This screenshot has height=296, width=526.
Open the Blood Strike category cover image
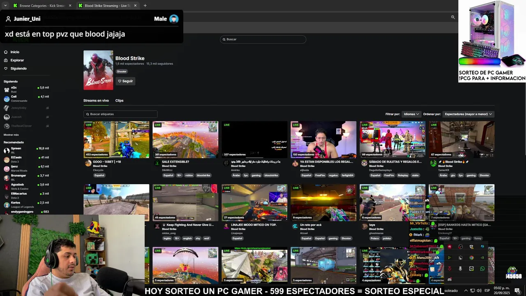click(98, 70)
